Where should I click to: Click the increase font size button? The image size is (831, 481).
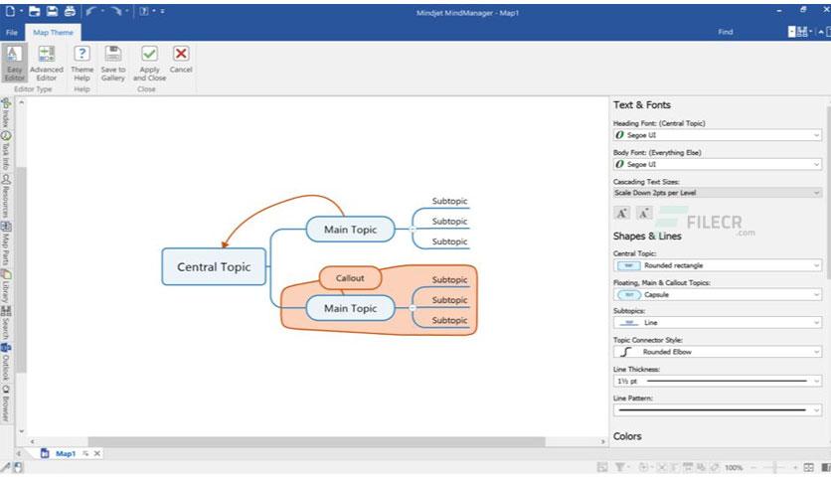pos(621,213)
